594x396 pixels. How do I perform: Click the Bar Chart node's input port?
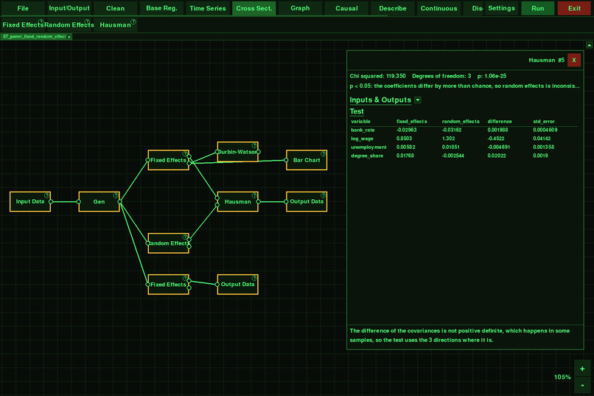point(286,160)
